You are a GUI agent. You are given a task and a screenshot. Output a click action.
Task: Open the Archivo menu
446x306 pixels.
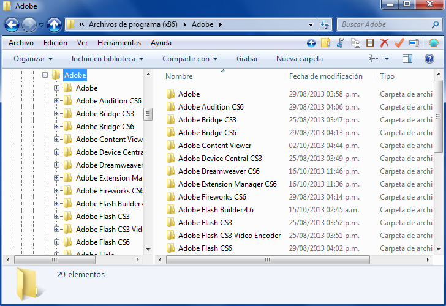(x=21, y=43)
